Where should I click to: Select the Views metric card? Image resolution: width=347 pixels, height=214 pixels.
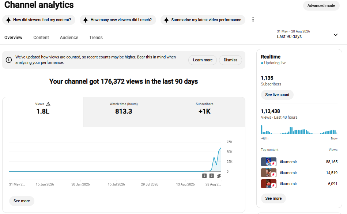[43, 112]
